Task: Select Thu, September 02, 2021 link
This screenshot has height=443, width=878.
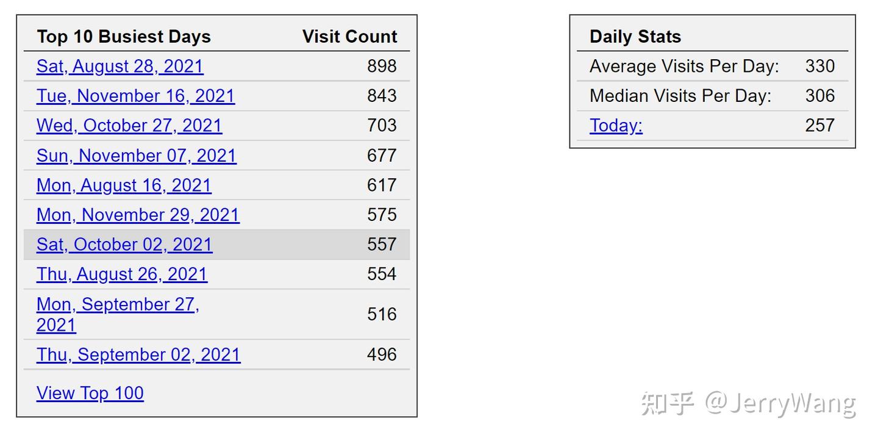Action: click(x=138, y=355)
